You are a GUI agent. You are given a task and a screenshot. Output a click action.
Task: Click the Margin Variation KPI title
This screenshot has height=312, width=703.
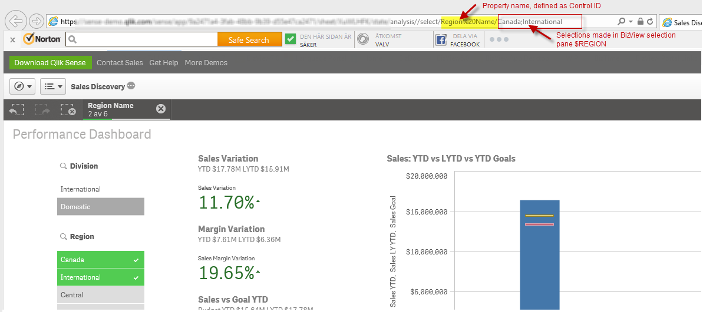(x=232, y=229)
